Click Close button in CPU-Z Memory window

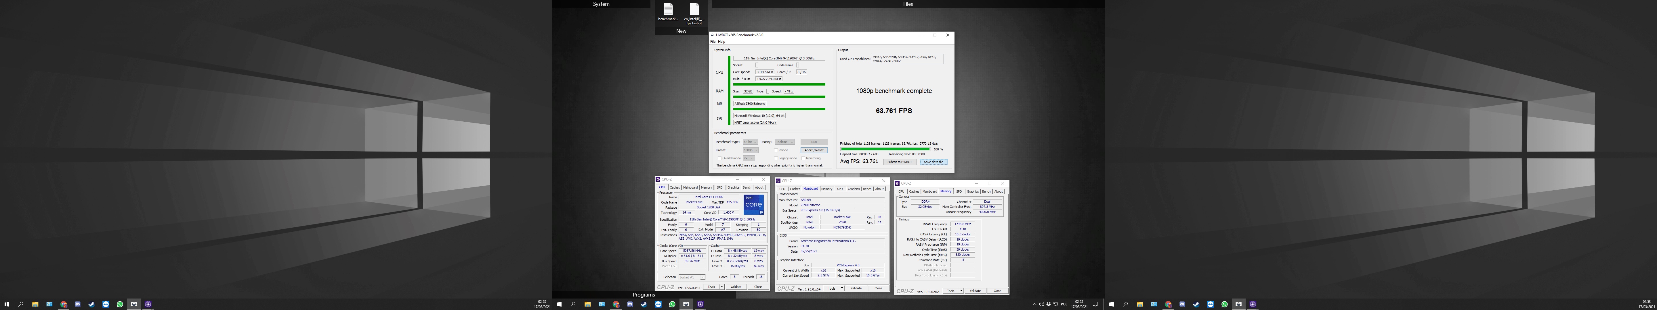coord(997,291)
